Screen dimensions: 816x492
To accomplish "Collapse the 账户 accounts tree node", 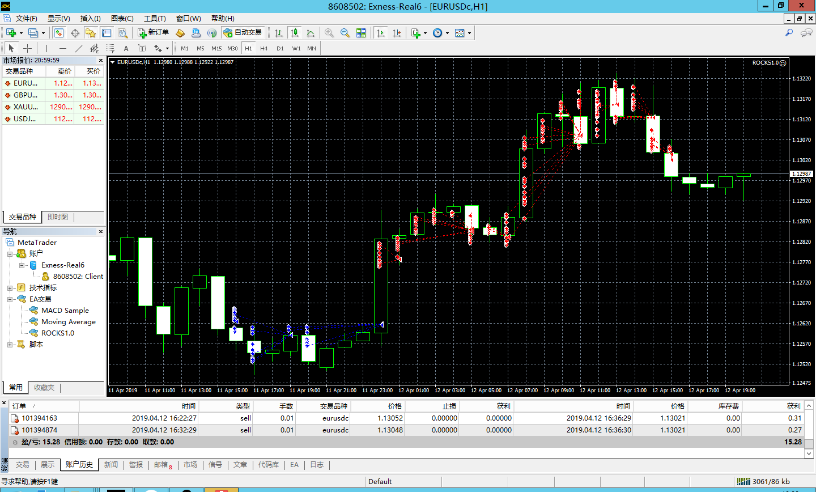I will [10, 254].
